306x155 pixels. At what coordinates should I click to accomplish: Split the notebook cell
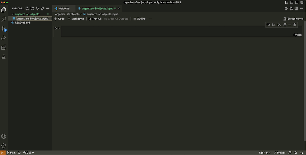point(285,25)
